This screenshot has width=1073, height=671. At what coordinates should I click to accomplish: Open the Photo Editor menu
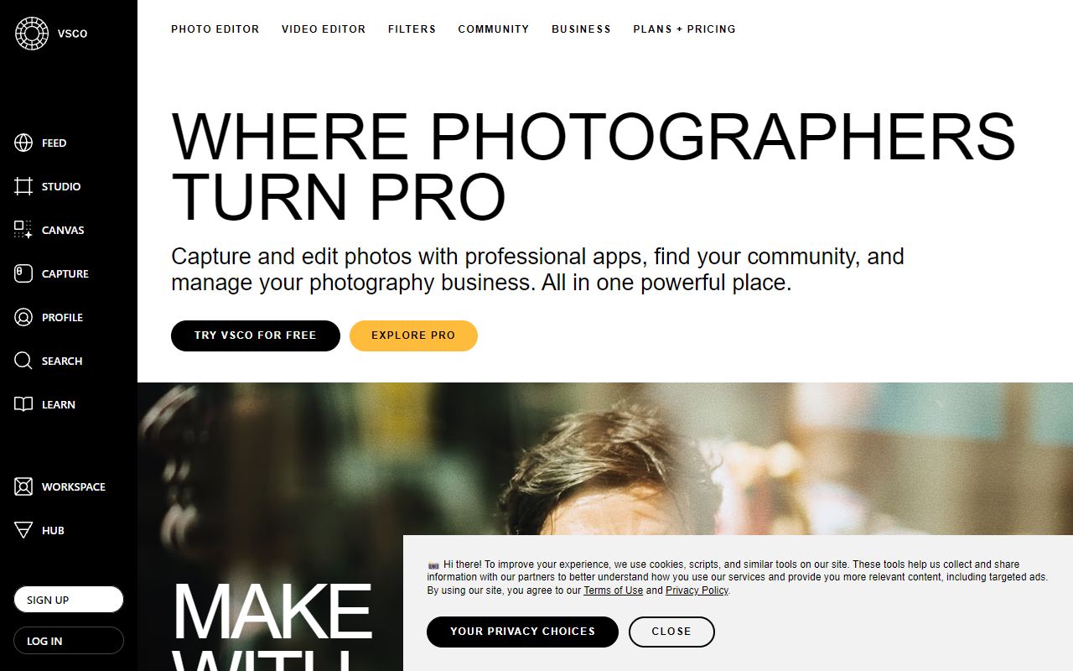click(x=215, y=29)
